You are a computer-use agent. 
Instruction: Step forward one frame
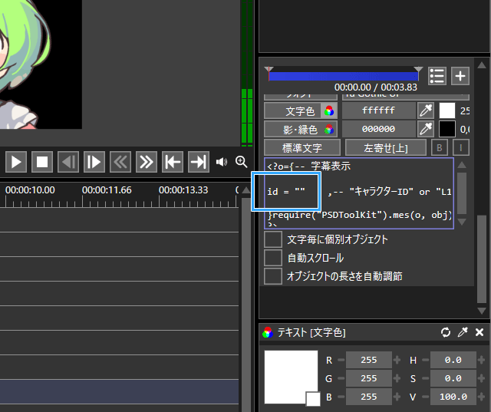click(x=94, y=162)
